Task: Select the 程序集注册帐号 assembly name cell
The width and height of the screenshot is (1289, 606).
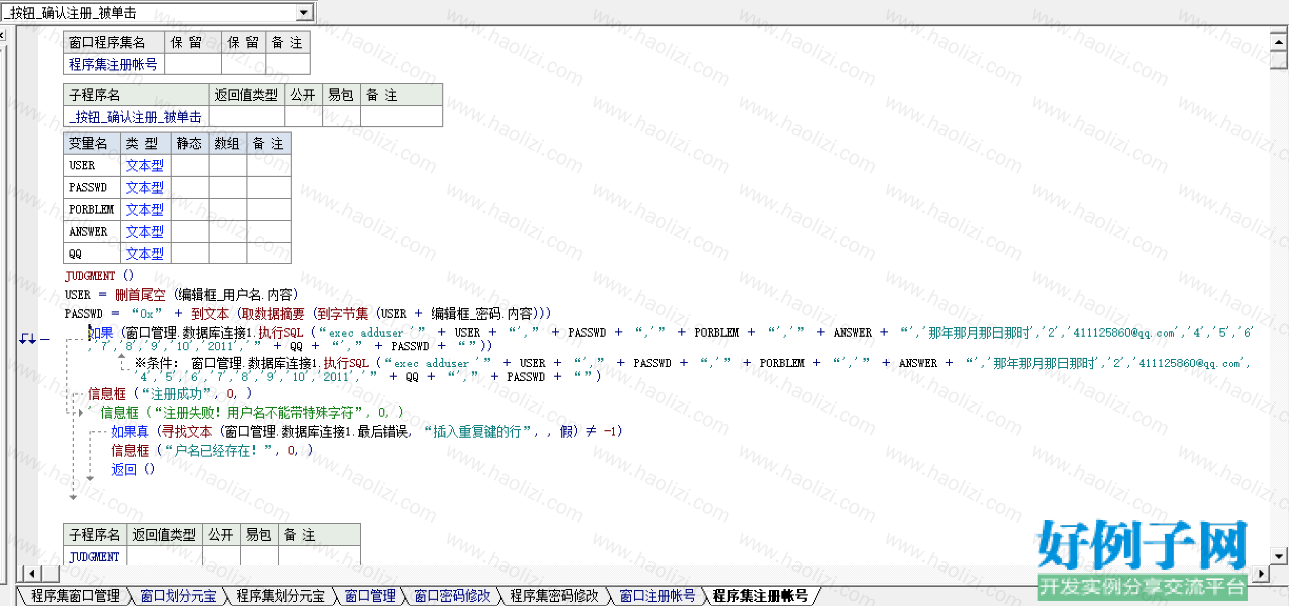Action: [x=114, y=64]
